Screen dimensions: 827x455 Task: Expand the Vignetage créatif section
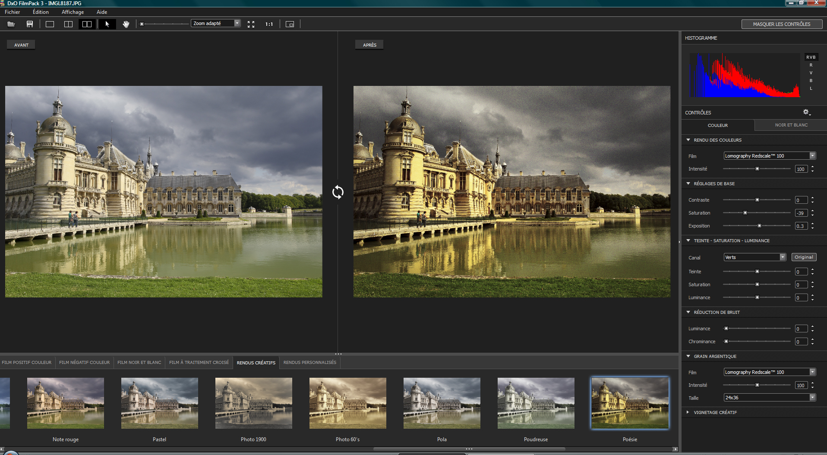[688, 412]
